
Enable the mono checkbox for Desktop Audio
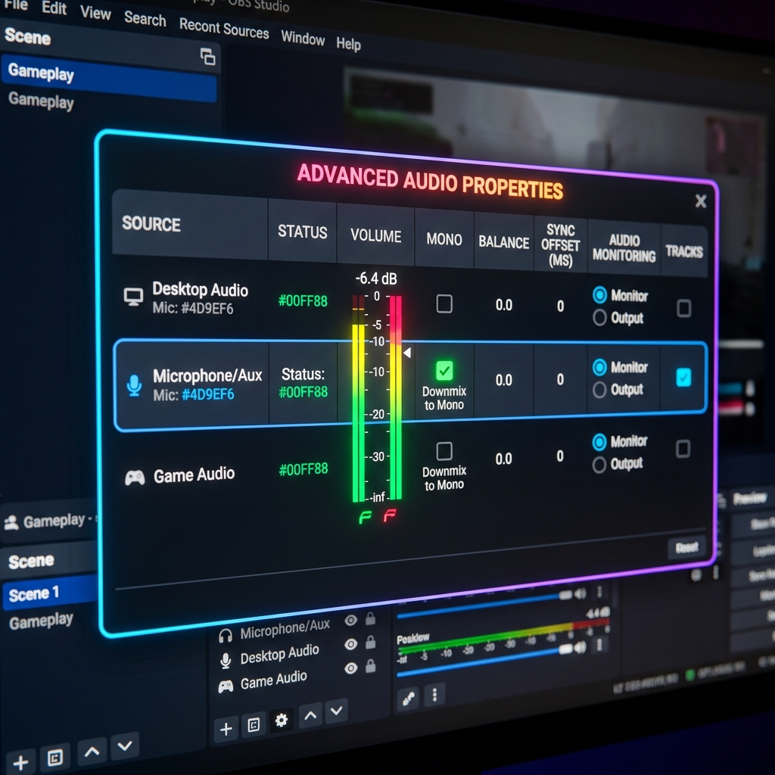click(x=444, y=303)
